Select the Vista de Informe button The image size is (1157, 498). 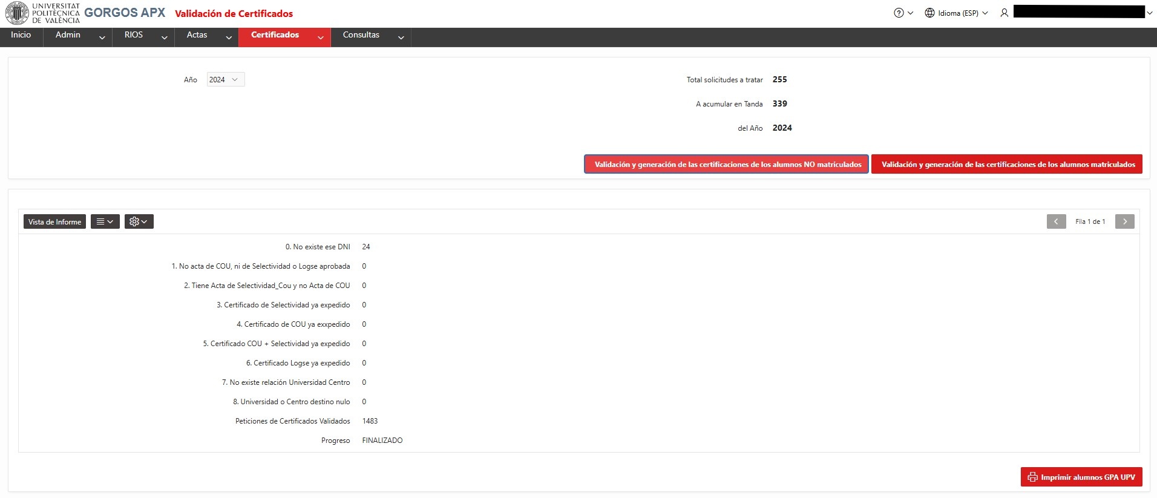(x=54, y=221)
